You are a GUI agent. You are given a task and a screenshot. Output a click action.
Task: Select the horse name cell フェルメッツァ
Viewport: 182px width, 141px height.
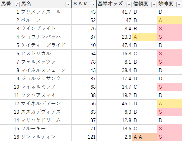point(45,62)
